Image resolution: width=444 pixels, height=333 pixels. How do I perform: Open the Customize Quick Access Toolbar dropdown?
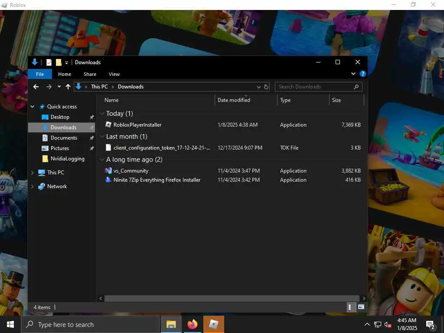click(x=66, y=62)
